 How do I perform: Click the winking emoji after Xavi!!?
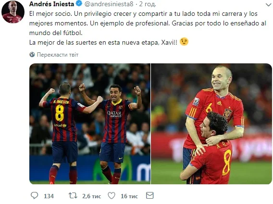click(x=184, y=42)
